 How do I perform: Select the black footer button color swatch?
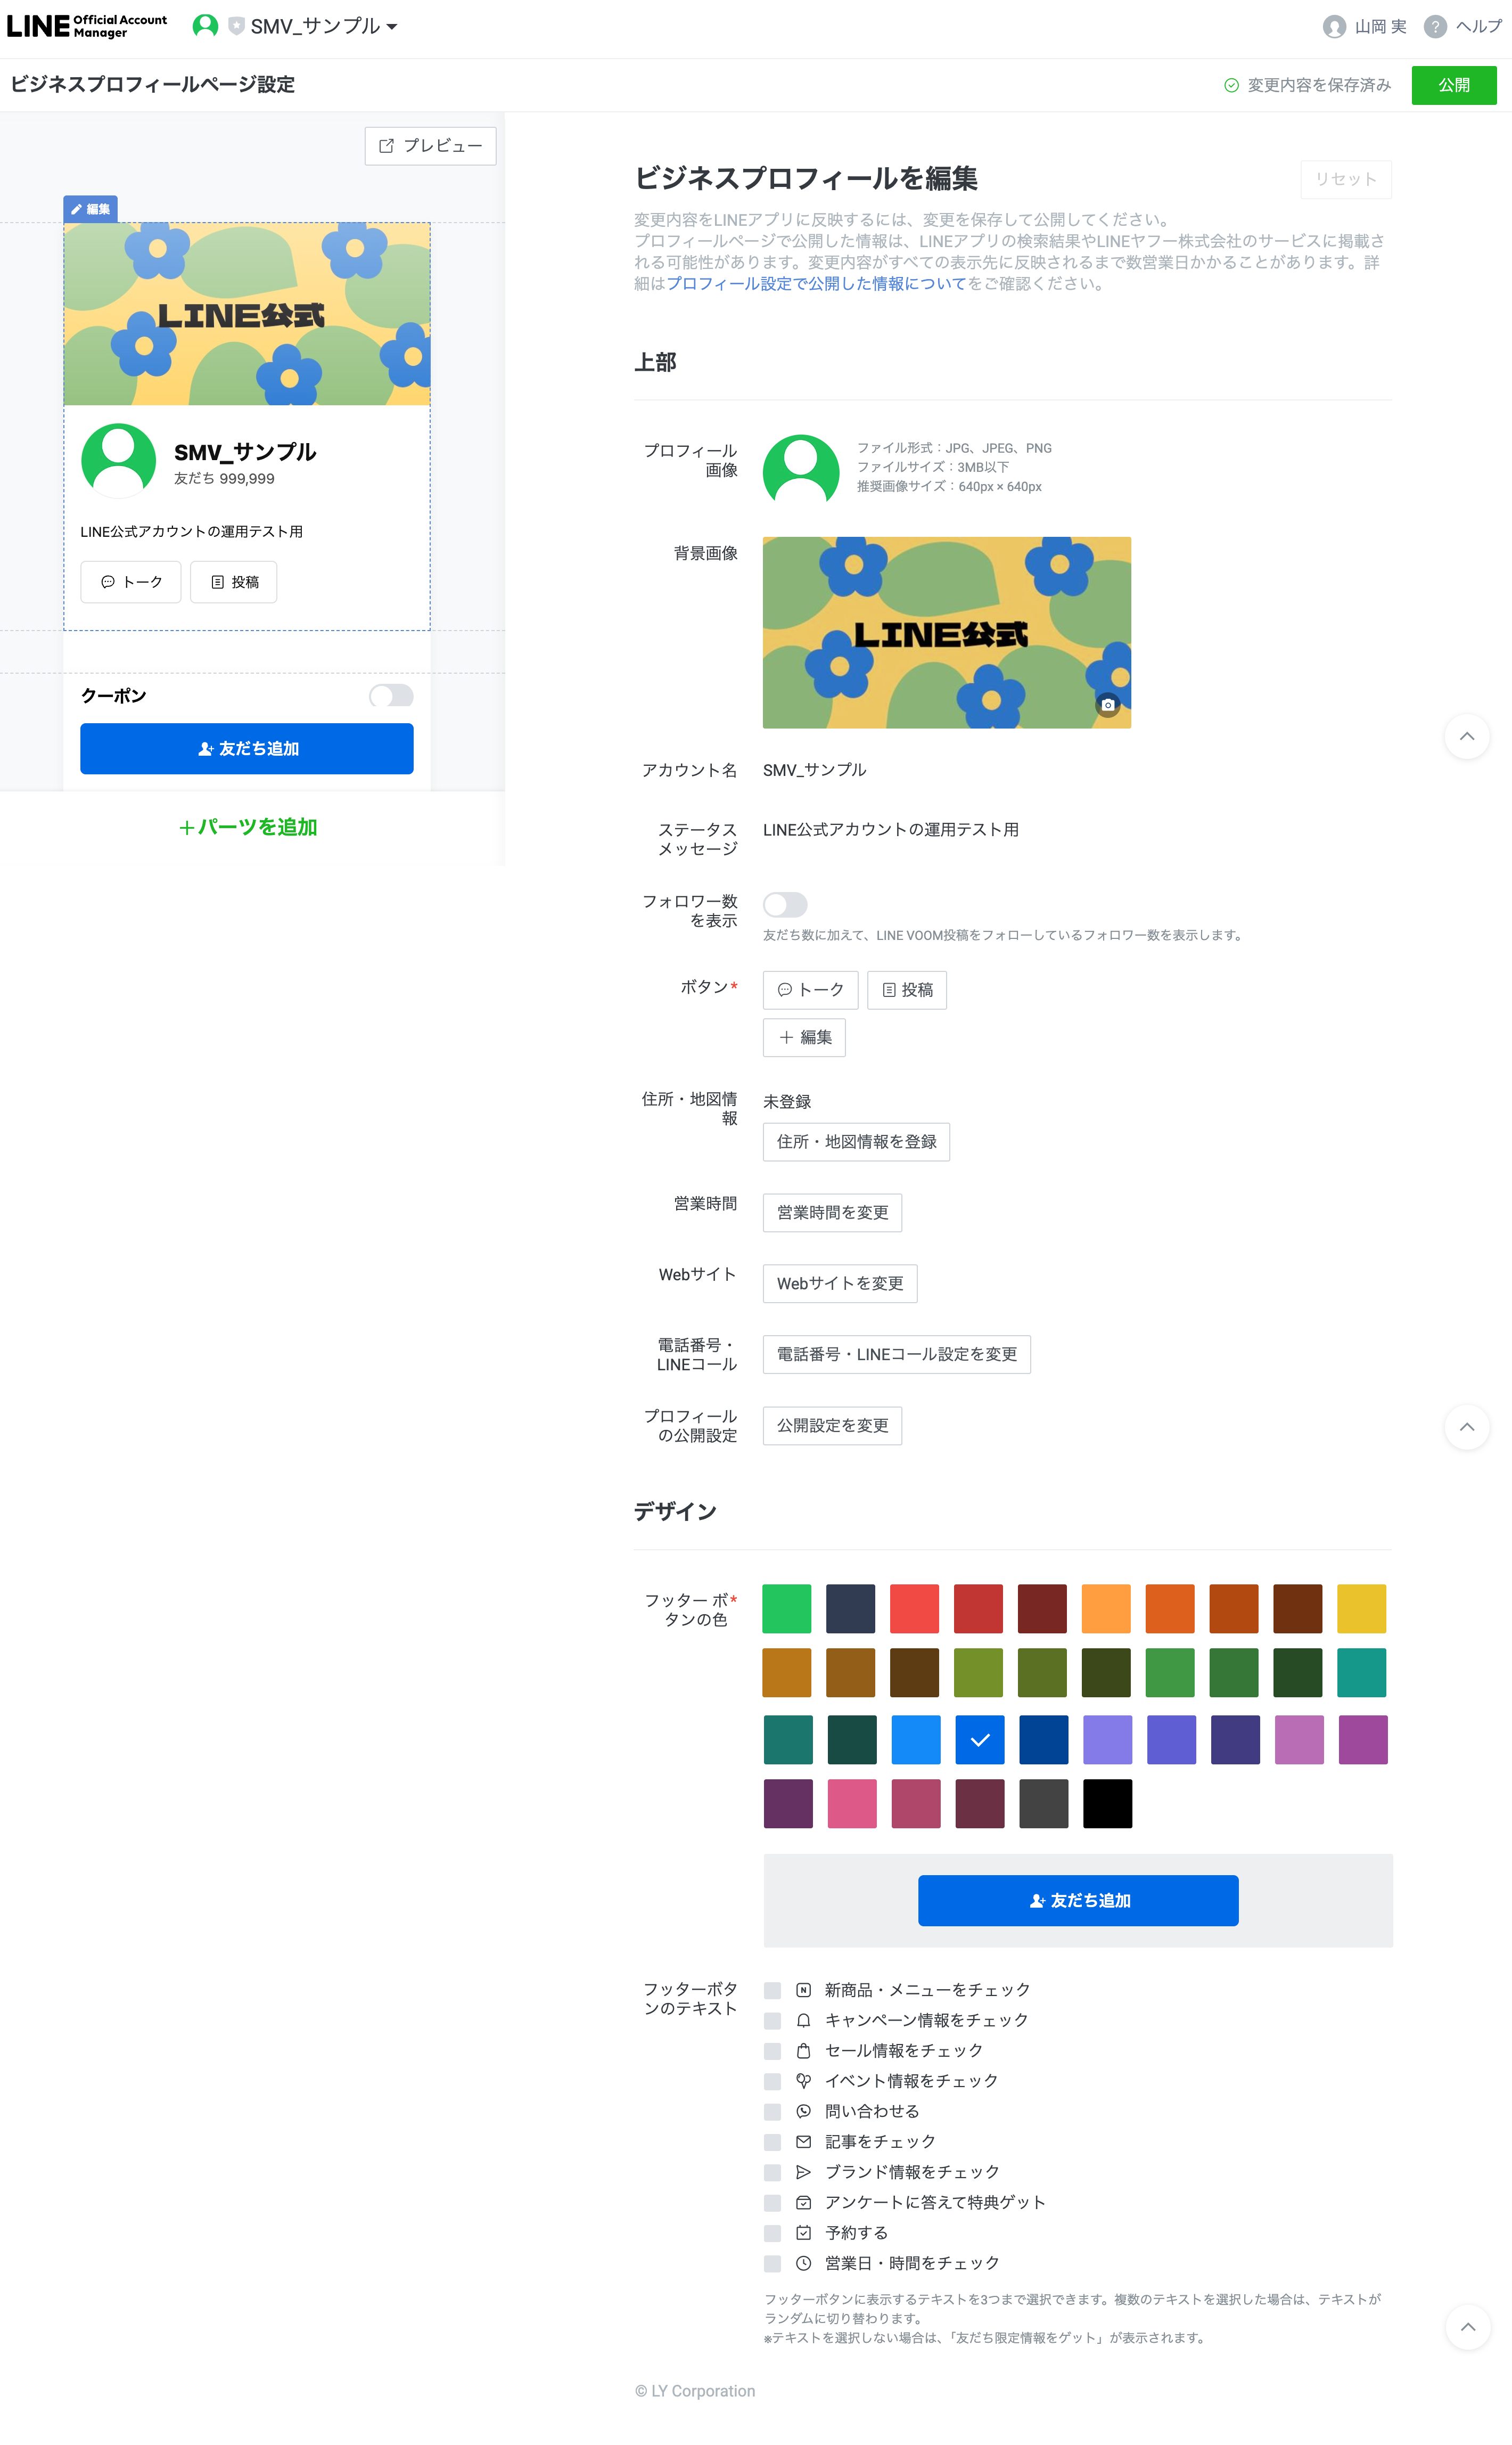coord(1107,1804)
